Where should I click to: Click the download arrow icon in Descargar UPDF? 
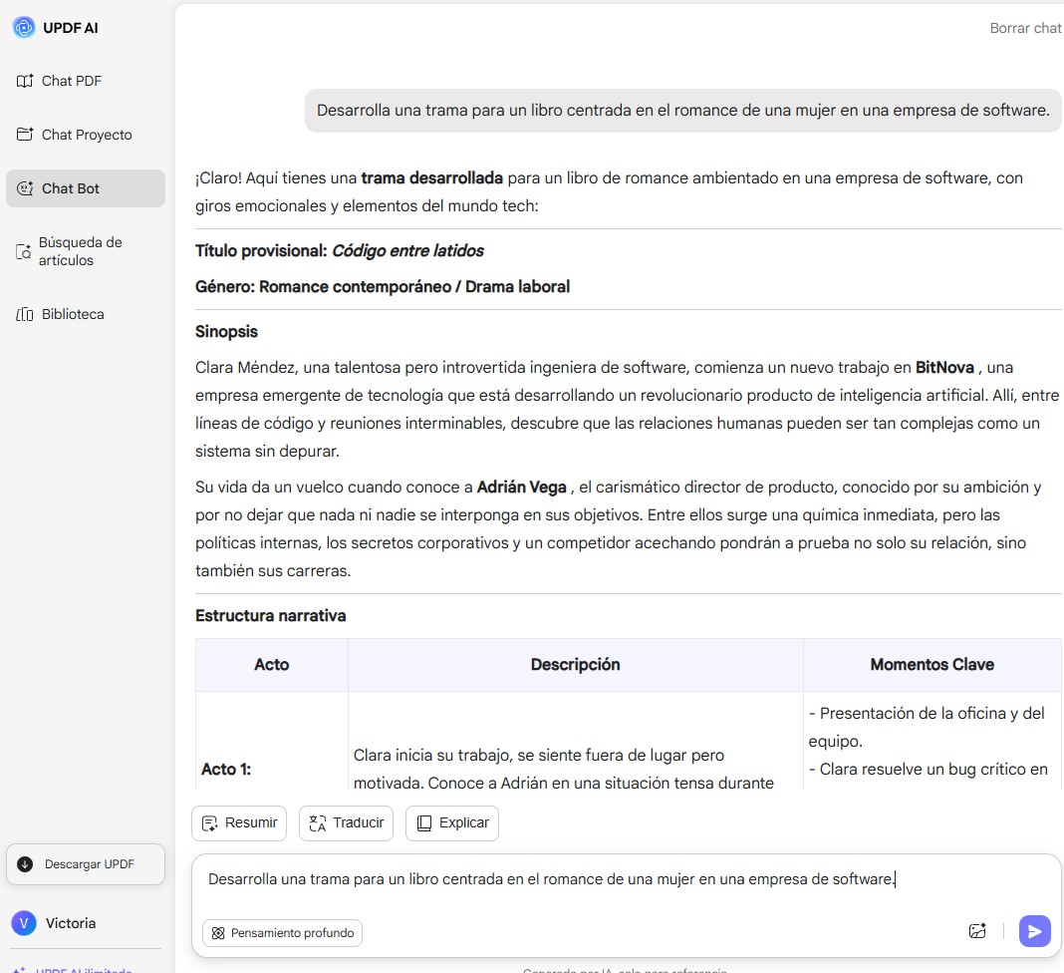coord(25,864)
